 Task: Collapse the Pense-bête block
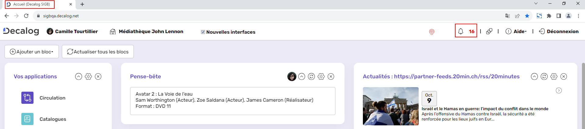[302, 76]
